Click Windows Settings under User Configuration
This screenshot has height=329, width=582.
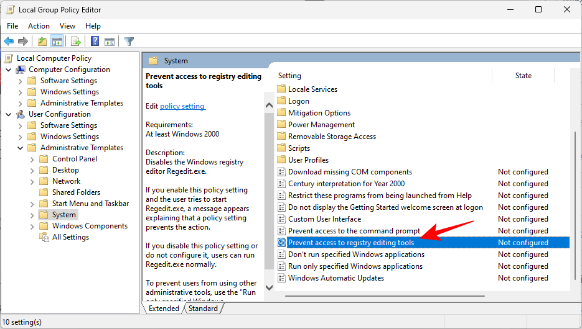[70, 137]
